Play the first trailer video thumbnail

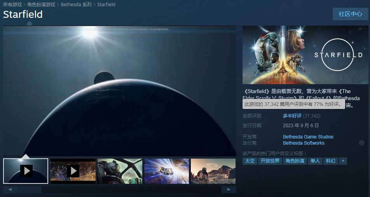coord(26,171)
